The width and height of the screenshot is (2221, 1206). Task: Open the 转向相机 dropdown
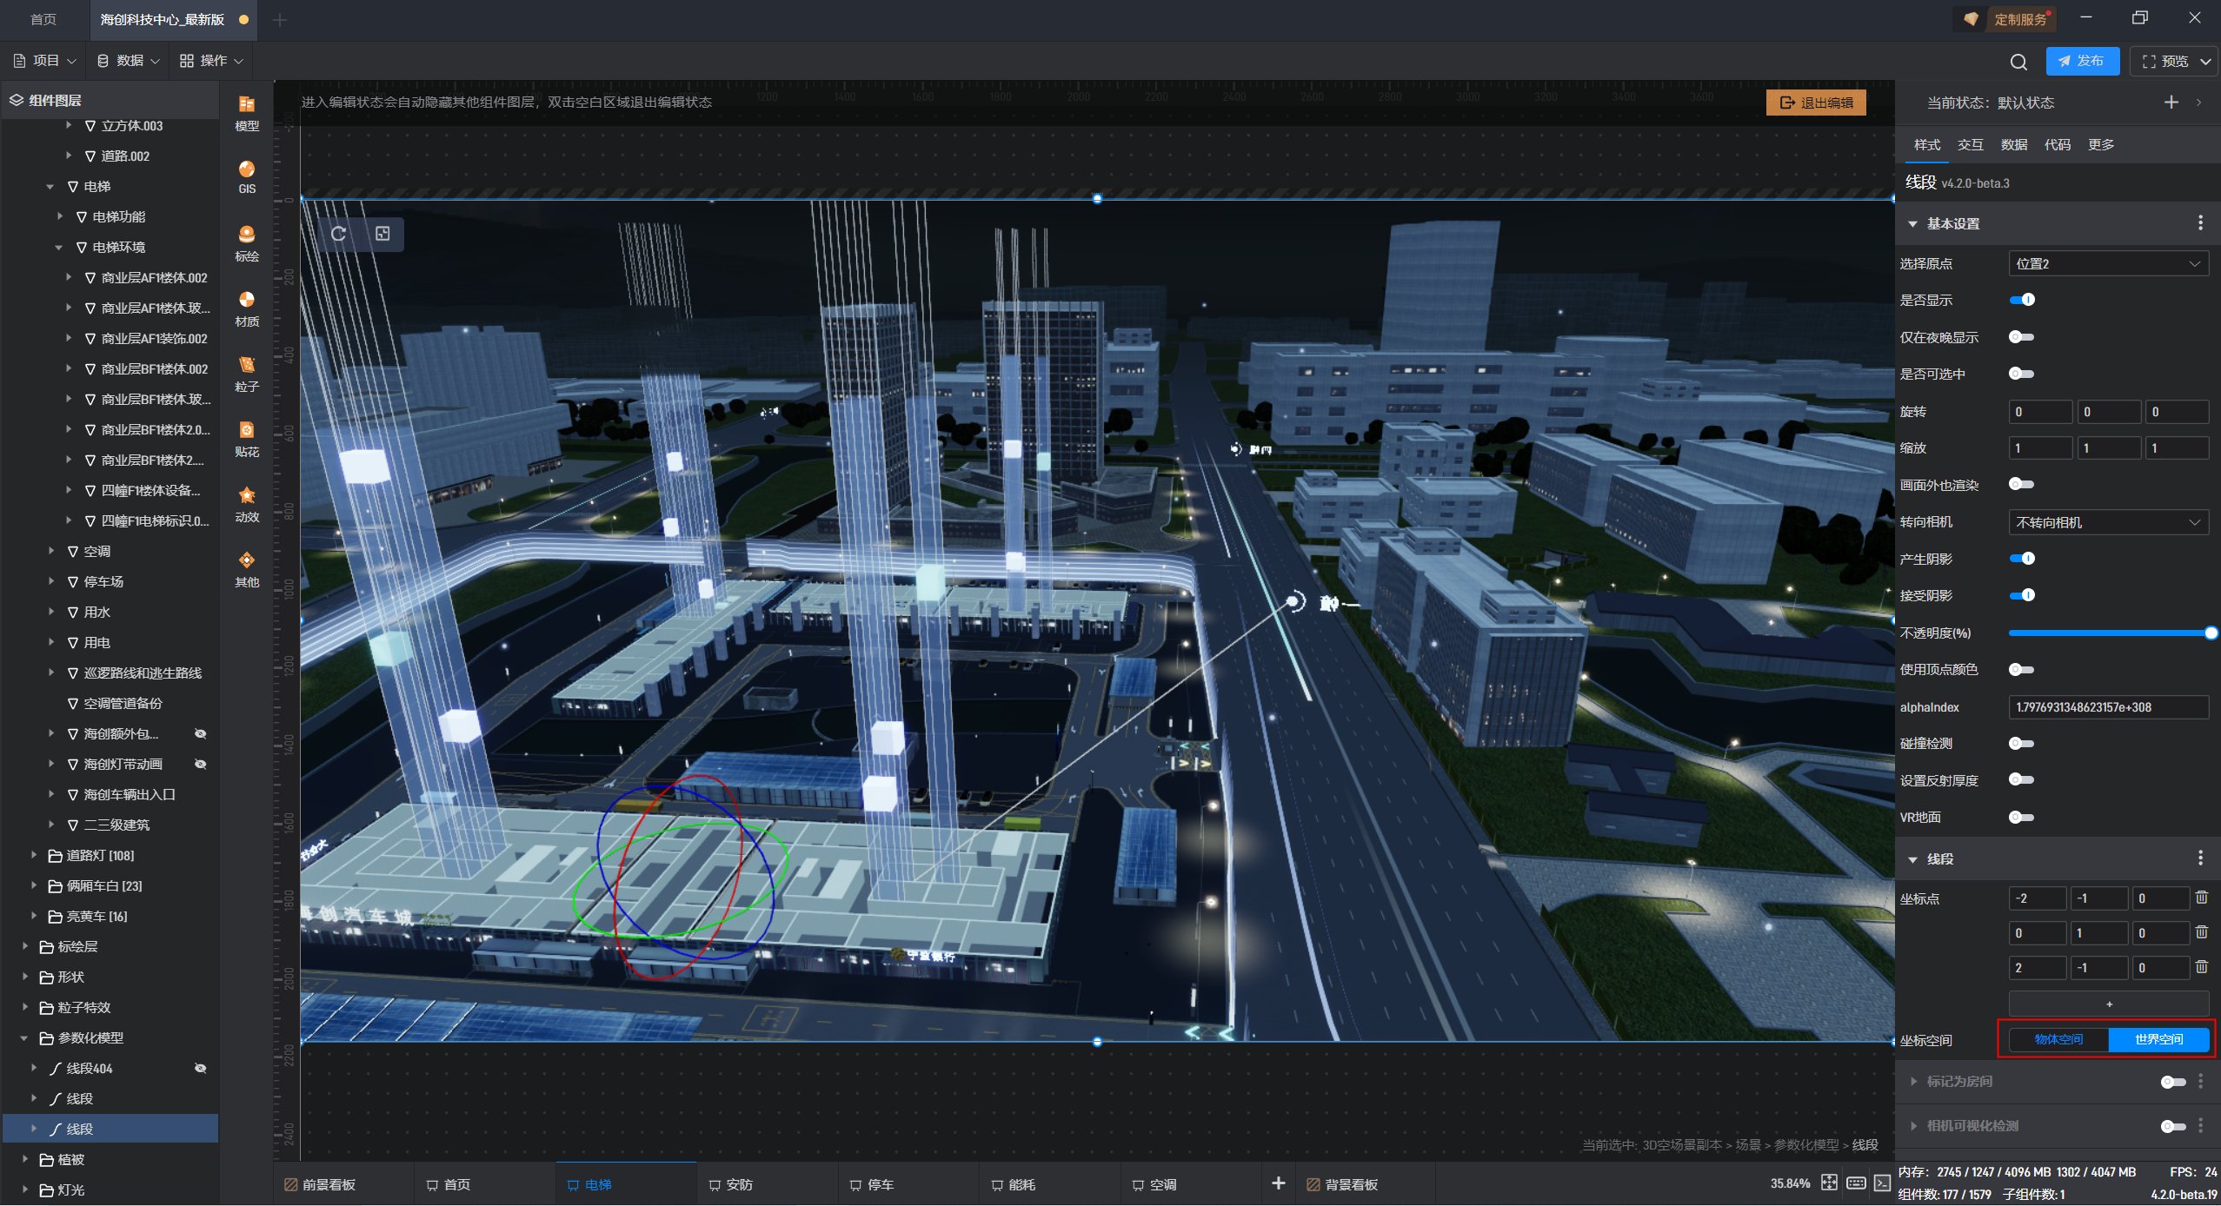(2108, 522)
